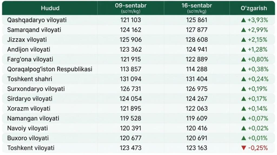This screenshot has width=277, height=155.
Task: Click the green up arrow for Qashqadaryo viloyati
Action: [243, 20]
